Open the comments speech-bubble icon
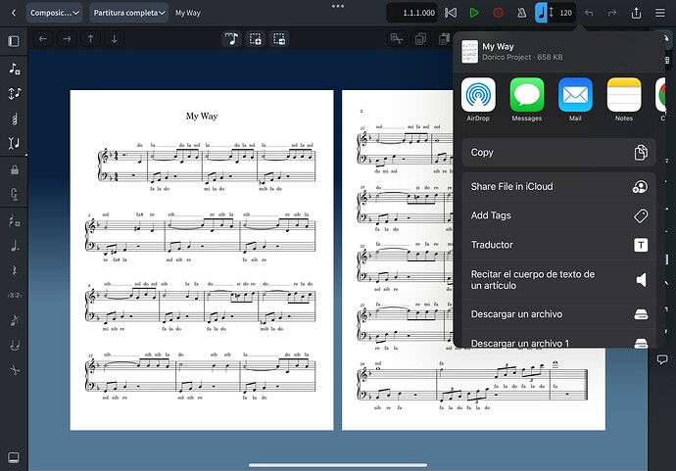 (x=662, y=359)
